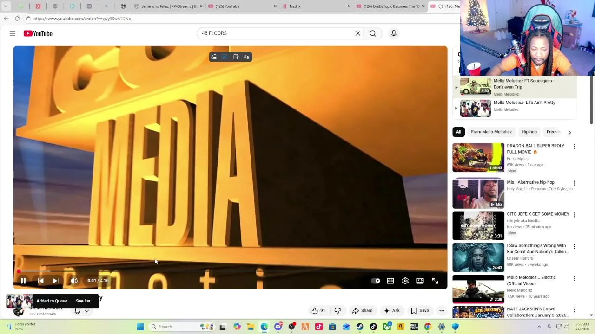Open Steam from the taskbar
Image resolution: width=595 pixels, height=334 pixels.
(x=360, y=327)
